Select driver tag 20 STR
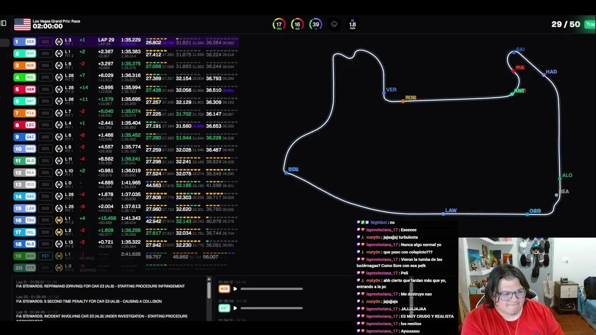This screenshot has height=335, width=596. [25, 268]
